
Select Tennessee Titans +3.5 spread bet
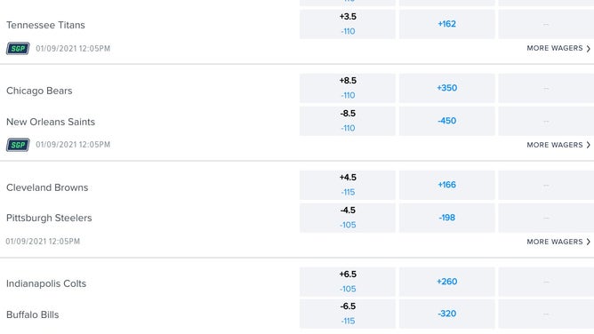pyautogui.click(x=348, y=24)
